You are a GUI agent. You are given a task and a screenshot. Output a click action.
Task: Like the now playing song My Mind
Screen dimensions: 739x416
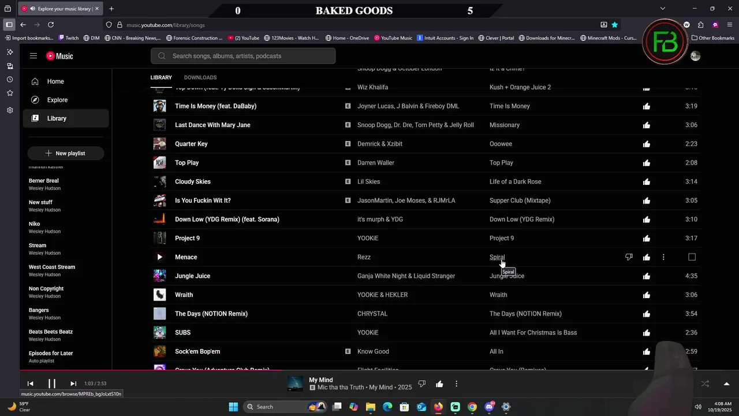[439, 384]
